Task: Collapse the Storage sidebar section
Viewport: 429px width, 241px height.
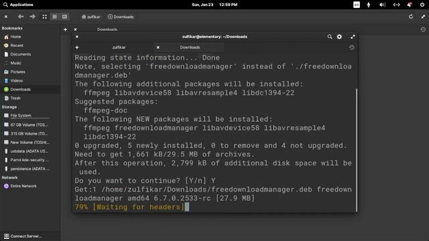Action: pos(9,107)
